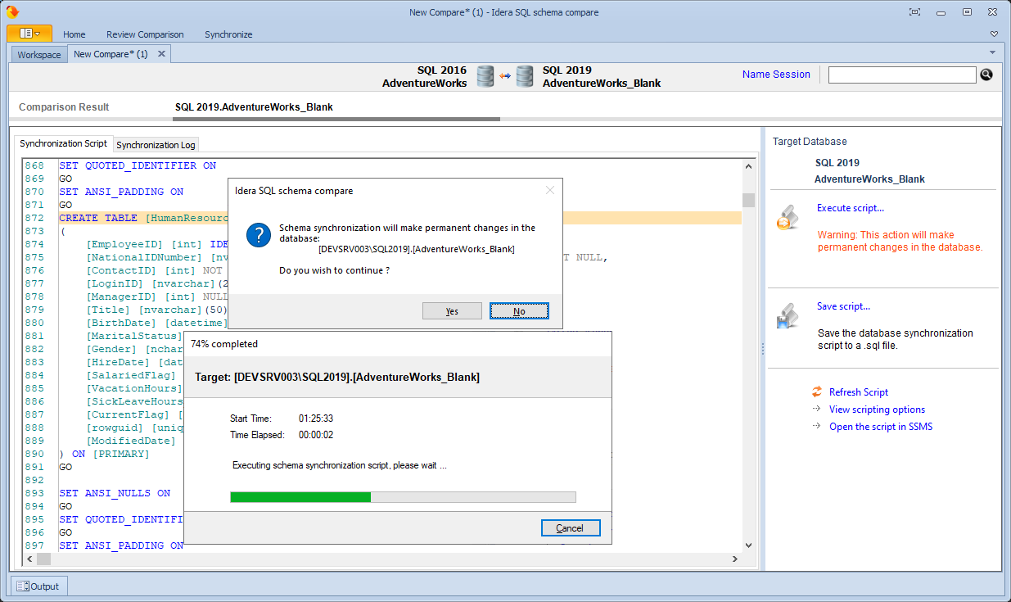Viewport: 1011px width, 602px height.
Task: Click the Execute script icon
Action: pyautogui.click(x=788, y=217)
